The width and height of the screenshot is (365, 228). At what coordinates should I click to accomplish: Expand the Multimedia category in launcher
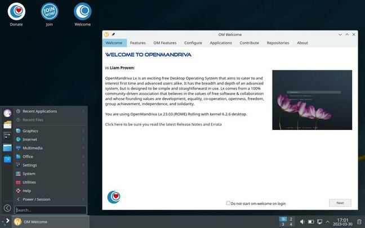point(51,148)
